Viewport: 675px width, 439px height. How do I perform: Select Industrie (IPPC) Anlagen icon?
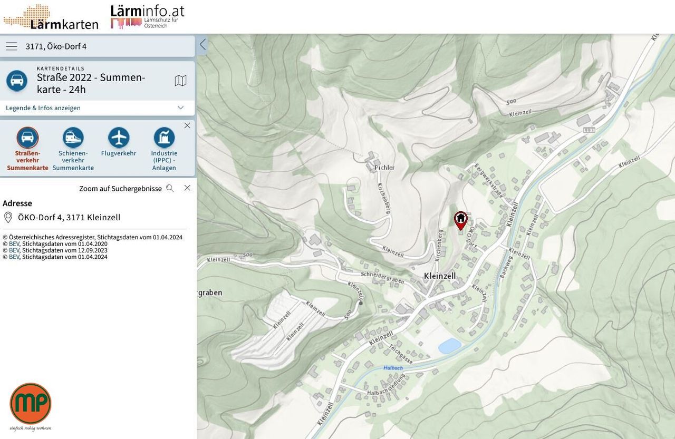point(164,138)
